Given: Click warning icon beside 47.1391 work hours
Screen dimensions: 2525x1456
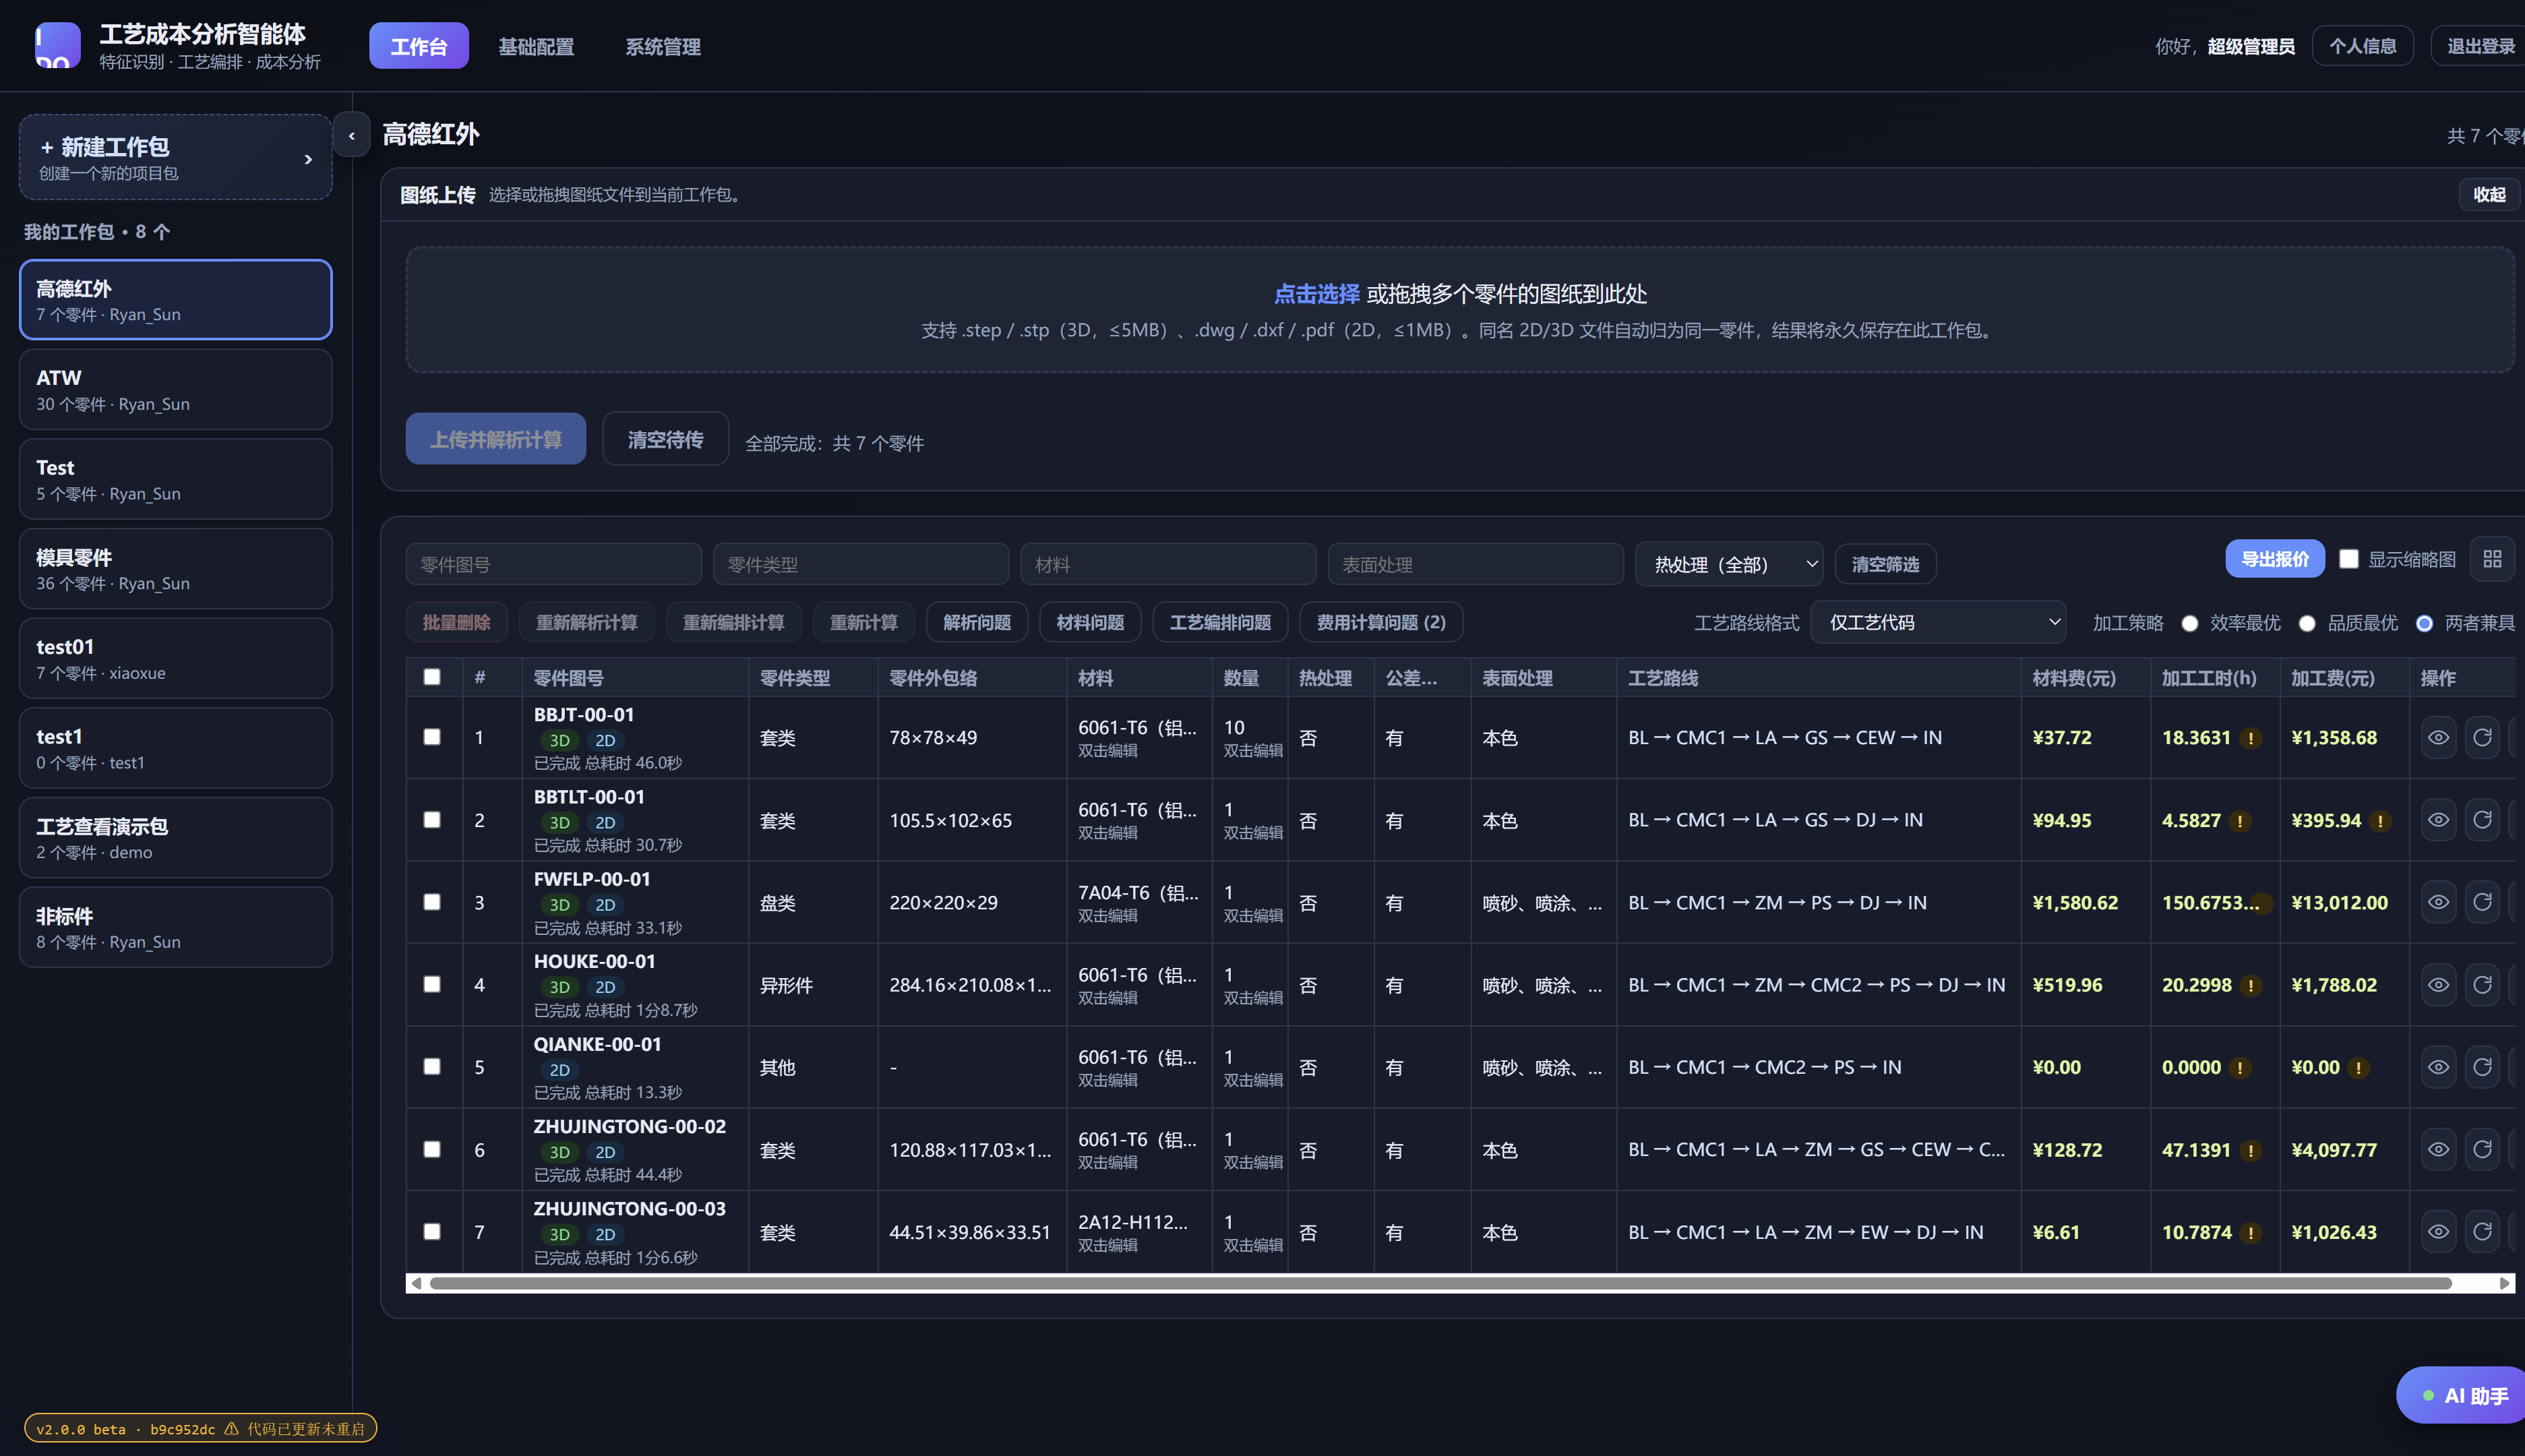Looking at the screenshot, I should point(2250,1151).
